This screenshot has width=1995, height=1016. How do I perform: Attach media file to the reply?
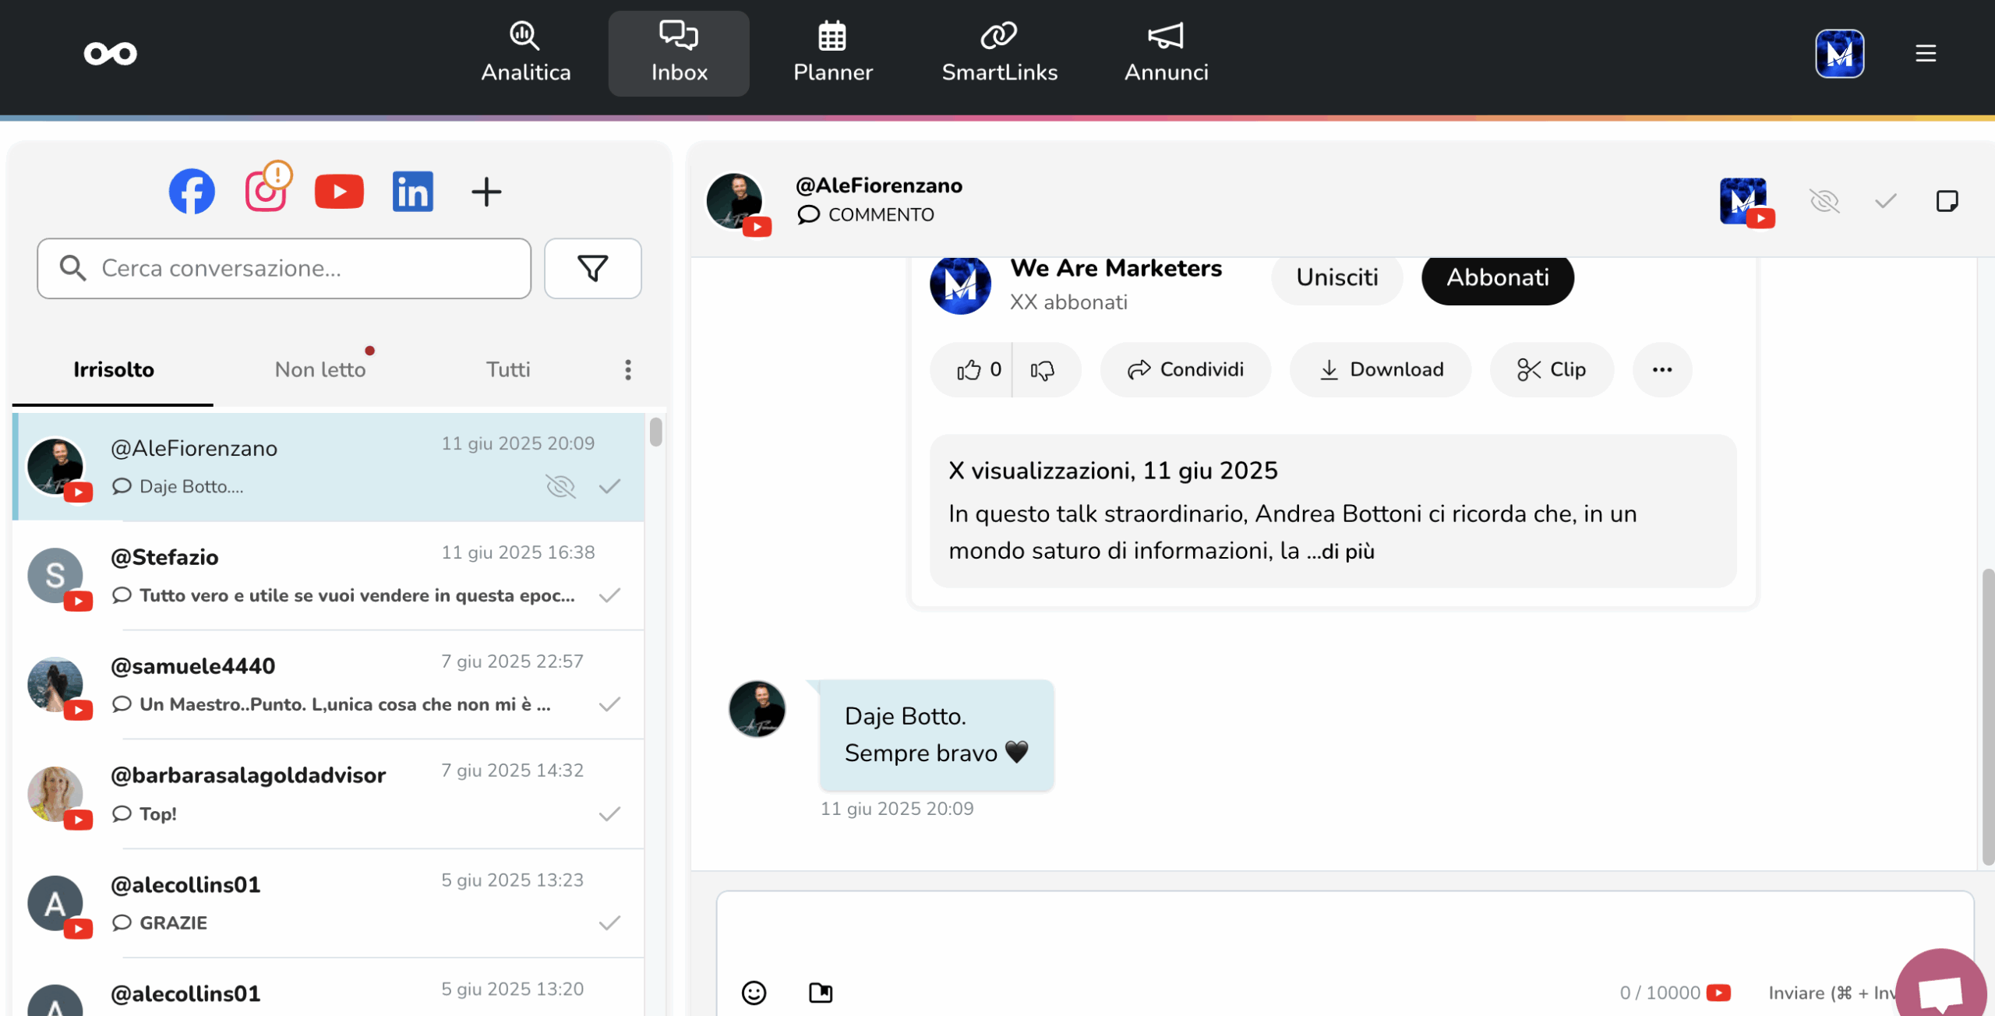click(x=821, y=992)
